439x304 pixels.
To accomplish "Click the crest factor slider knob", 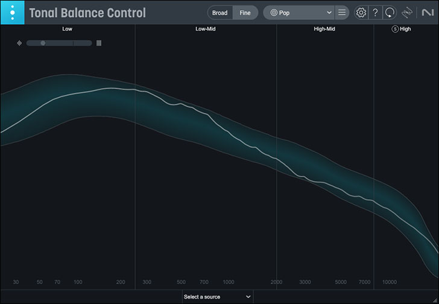I will (43, 43).
